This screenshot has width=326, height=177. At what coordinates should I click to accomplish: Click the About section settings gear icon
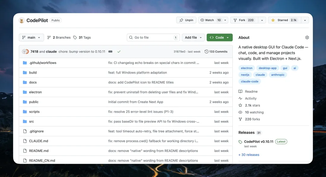(307, 37)
